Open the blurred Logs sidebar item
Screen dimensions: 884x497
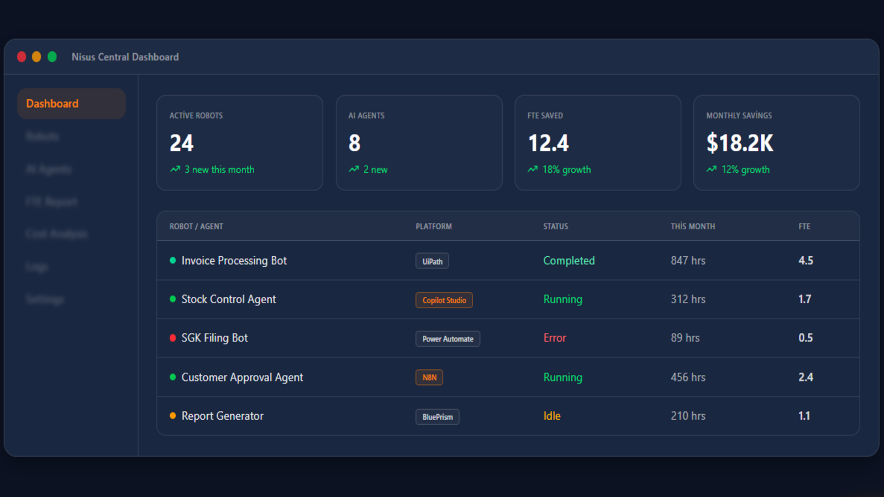[x=37, y=267]
